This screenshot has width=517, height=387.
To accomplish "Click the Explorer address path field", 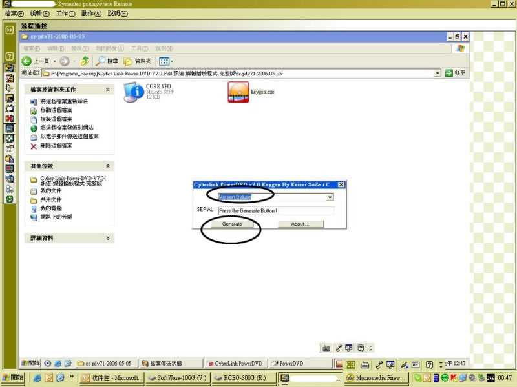I will pos(238,73).
